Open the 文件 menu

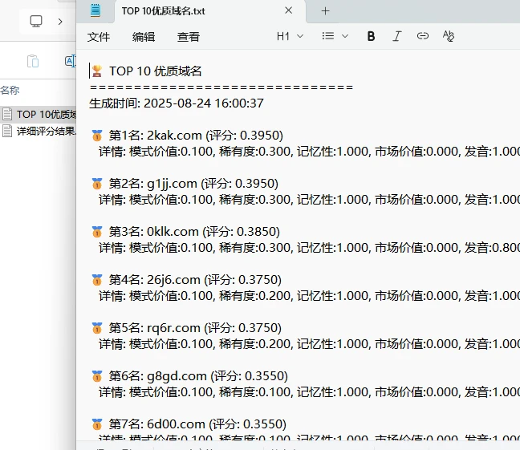tap(99, 37)
